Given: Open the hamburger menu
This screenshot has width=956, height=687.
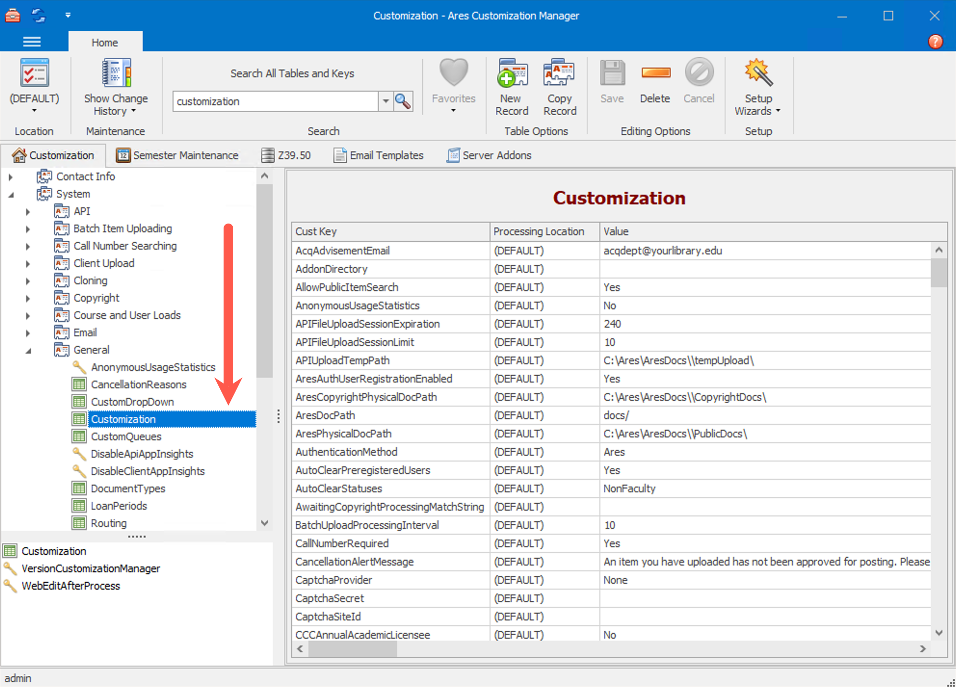Looking at the screenshot, I should pyautogui.click(x=32, y=41).
